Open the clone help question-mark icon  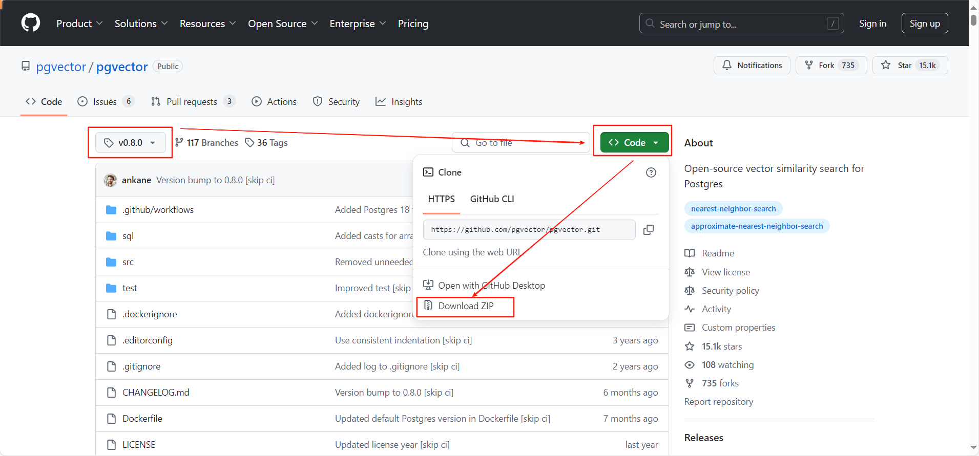(x=651, y=172)
